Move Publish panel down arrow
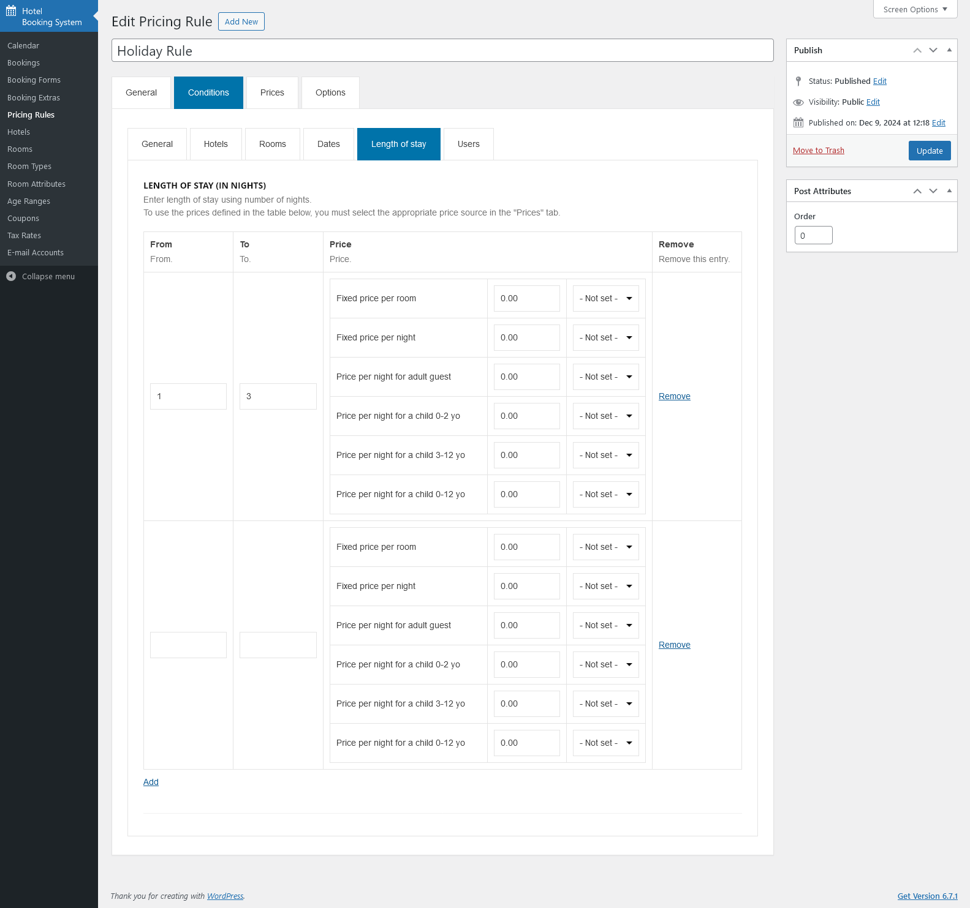The width and height of the screenshot is (970, 908). 933,50
